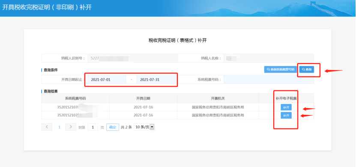Click the first row's tax ticket number
Image resolution: width=356 pixels, height=167 pixels.
(75, 107)
